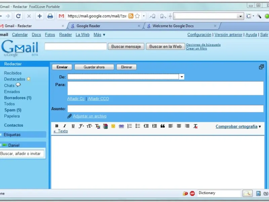
Task: Click the Buscar, añadir o invitar field
Action: pos(22,154)
